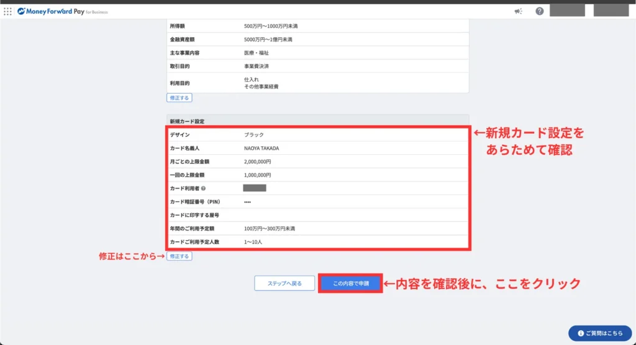Open the ご質問はこちら chat button
The width and height of the screenshot is (636, 345).
pos(599,333)
